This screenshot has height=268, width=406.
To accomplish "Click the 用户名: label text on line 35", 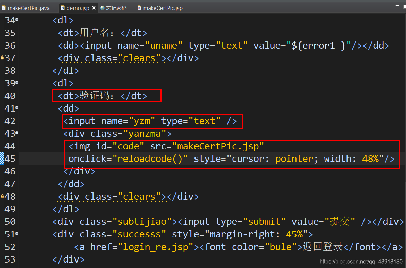I will pyautogui.click(x=97, y=33).
